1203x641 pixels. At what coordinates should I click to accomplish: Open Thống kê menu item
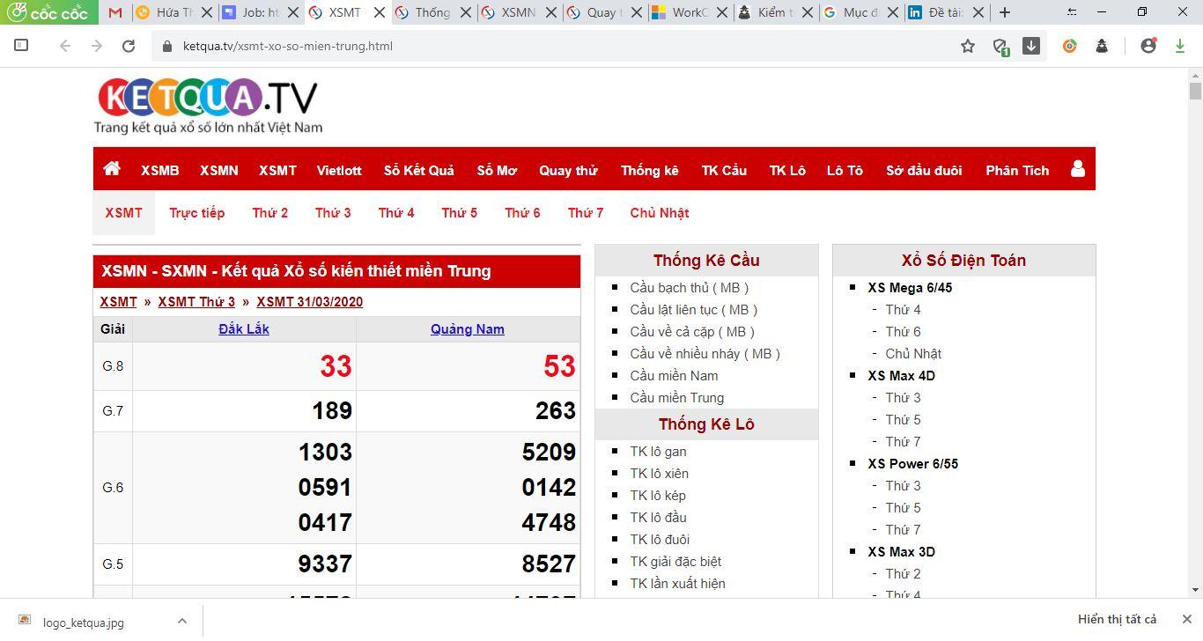(649, 170)
